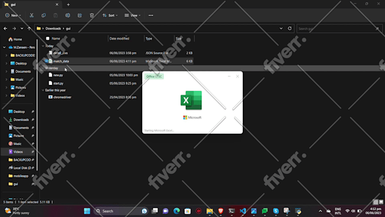Switch to details view icon in status bar
The width and height of the screenshot is (385, 217).
tap(376, 202)
